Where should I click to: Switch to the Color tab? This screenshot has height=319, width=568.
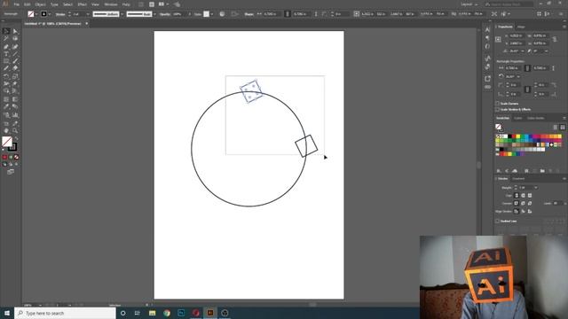[518, 118]
